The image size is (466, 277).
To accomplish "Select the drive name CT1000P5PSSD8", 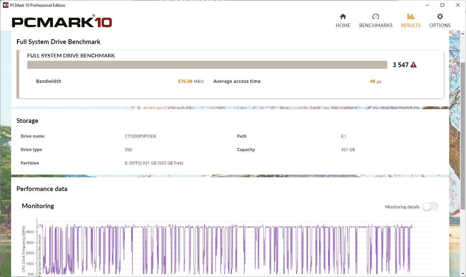I will pyautogui.click(x=140, y=136).
